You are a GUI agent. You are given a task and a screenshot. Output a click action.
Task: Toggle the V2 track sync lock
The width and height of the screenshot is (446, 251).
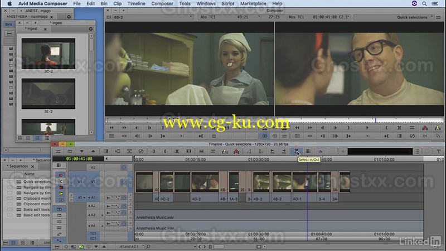(x=123, y=167)
